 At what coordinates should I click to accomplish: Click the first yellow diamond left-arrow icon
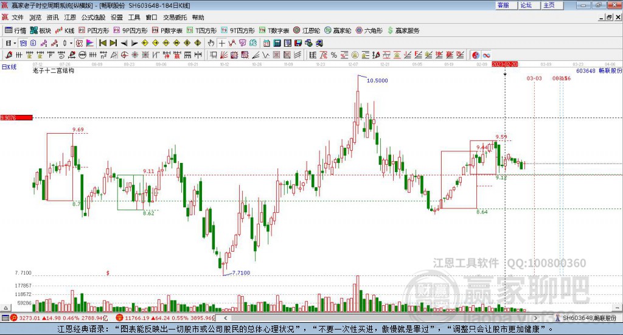click(x=145, y=43)
